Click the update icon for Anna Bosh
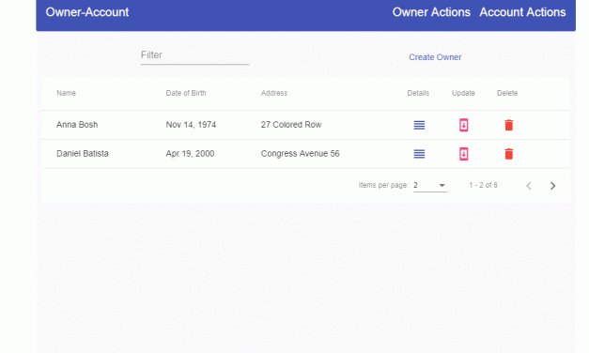 coord(463,125)
